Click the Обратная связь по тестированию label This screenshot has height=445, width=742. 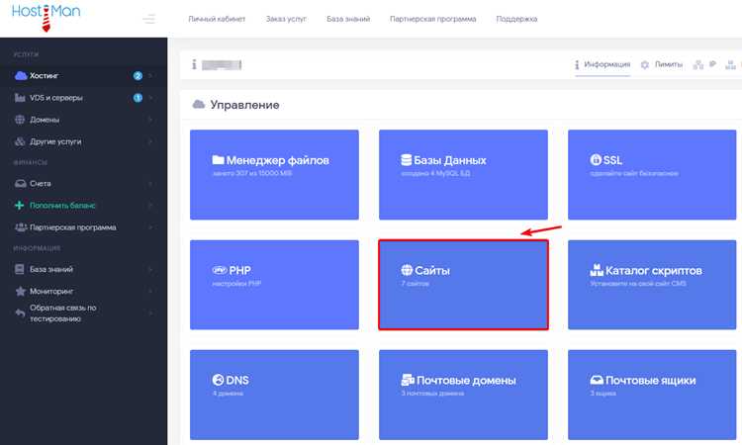coord(63,313)
